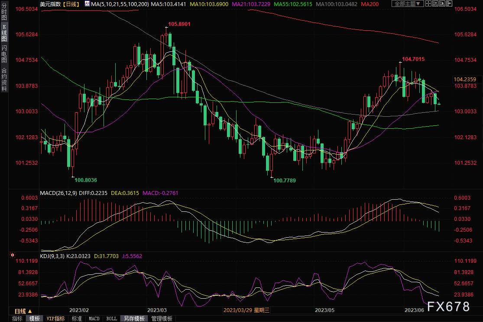Select the 模板 bottom tab
The image size is (483, 322).
(x=35, y=319)
